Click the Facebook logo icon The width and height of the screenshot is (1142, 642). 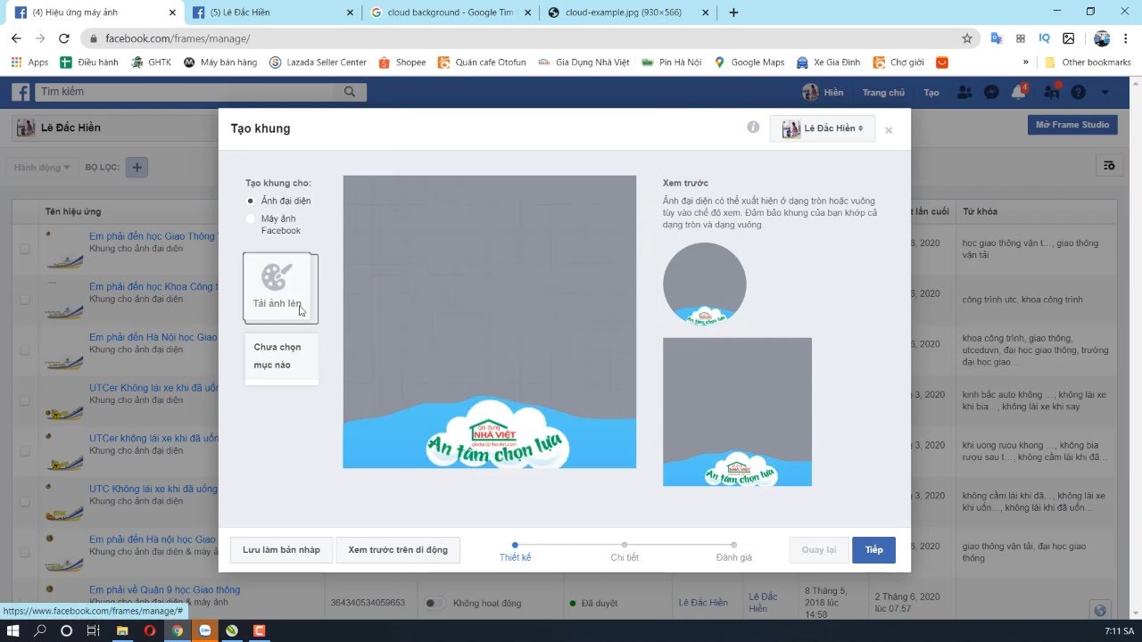click(x=21, y=92)
